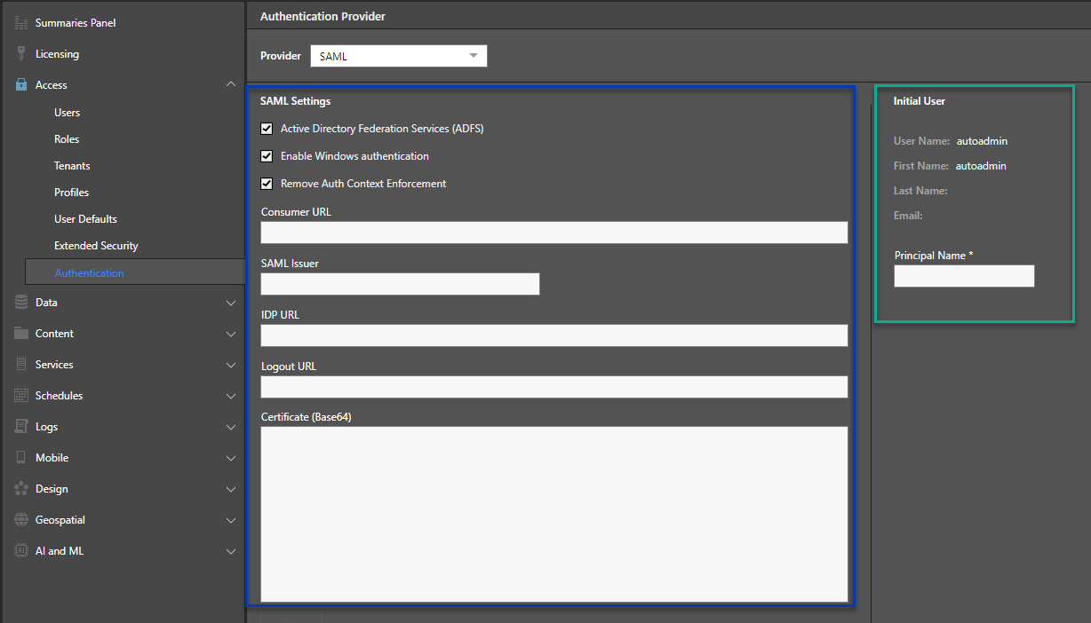
Task: Switch to the Users page
Action: [x=67, y=112]
